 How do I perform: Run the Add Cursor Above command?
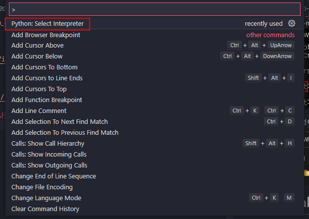37,46
